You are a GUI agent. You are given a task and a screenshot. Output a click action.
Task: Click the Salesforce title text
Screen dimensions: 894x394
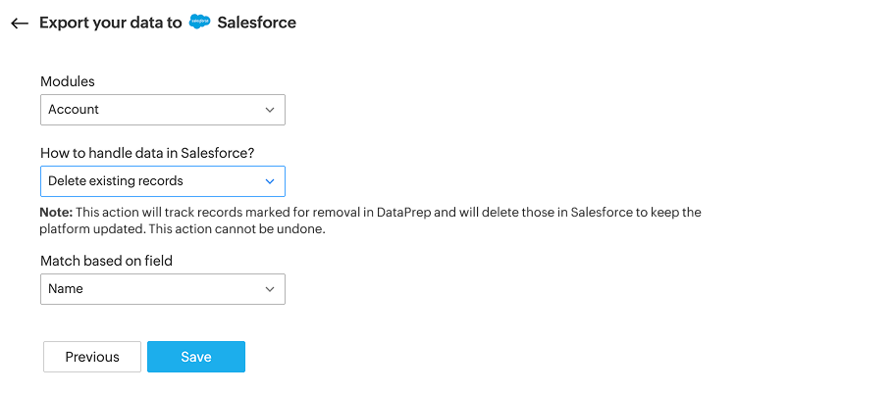[x=256, y=23]
